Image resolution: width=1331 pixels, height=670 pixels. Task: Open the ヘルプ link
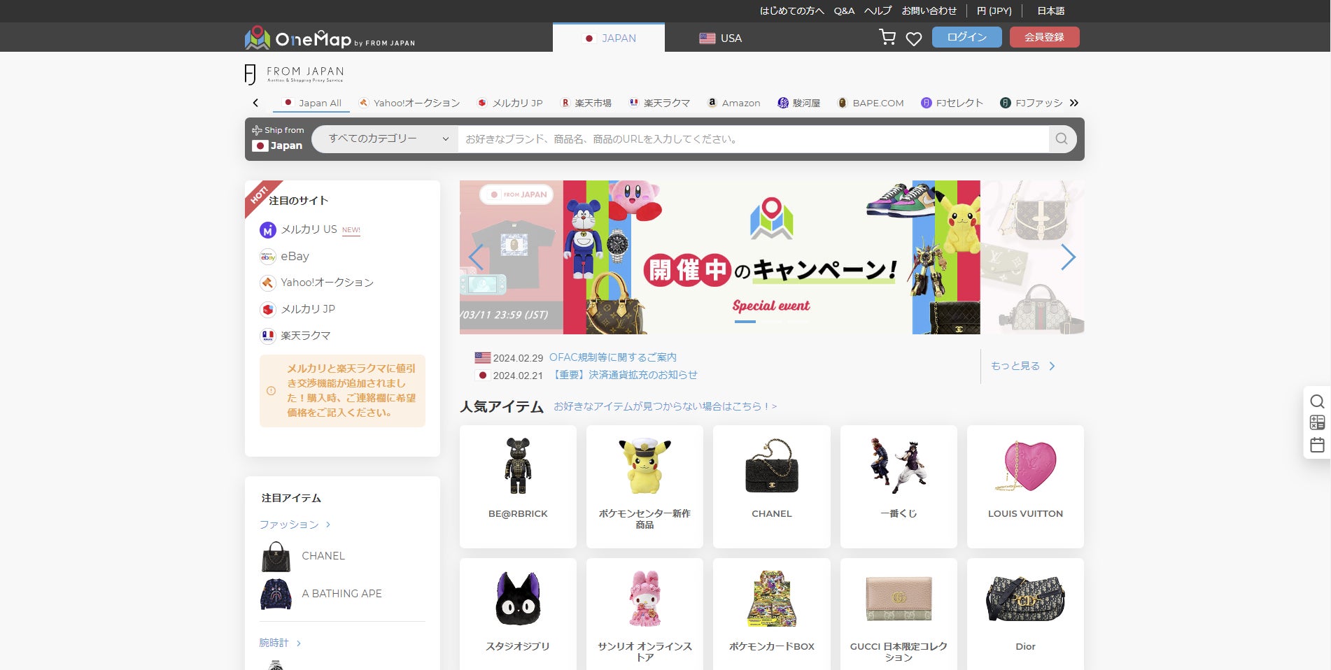(x=878, y=10)
